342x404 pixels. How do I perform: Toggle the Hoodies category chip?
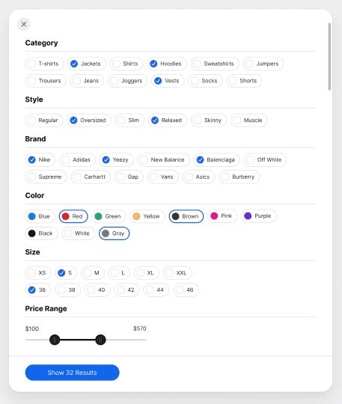167,64
